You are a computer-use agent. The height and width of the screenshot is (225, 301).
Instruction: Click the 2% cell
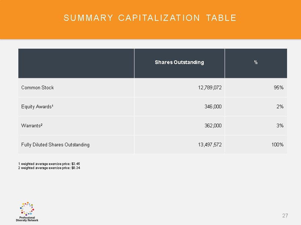click(x=279, y=107)
